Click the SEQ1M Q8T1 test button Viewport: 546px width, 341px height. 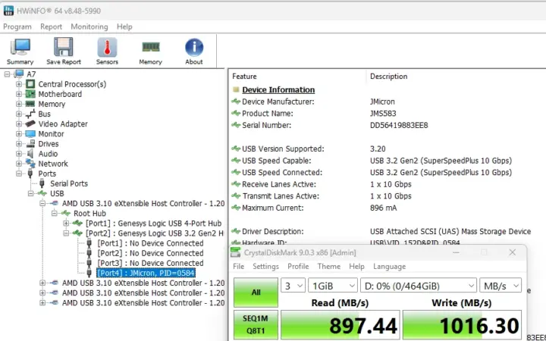coord(256,324)
